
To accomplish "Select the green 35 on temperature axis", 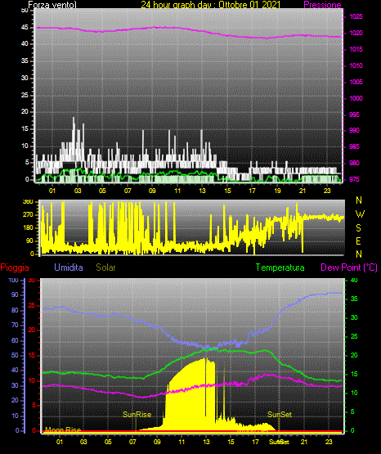I will pos(354,299).
